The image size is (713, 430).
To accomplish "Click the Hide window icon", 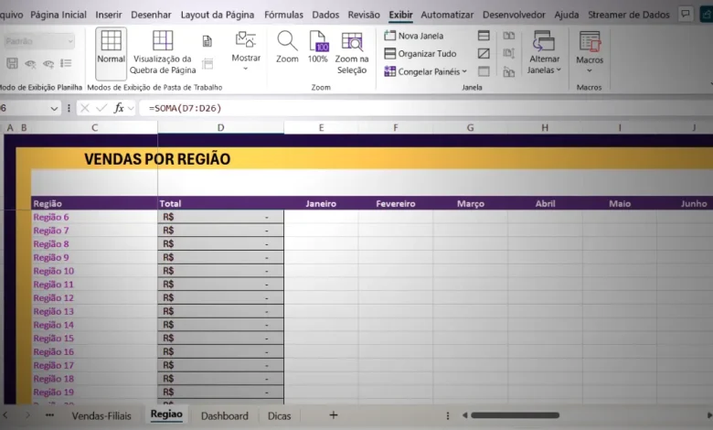I will coord(484,54).
